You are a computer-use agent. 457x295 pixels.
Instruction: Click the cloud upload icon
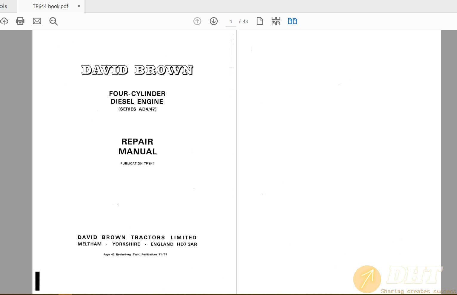pos(4,21)
